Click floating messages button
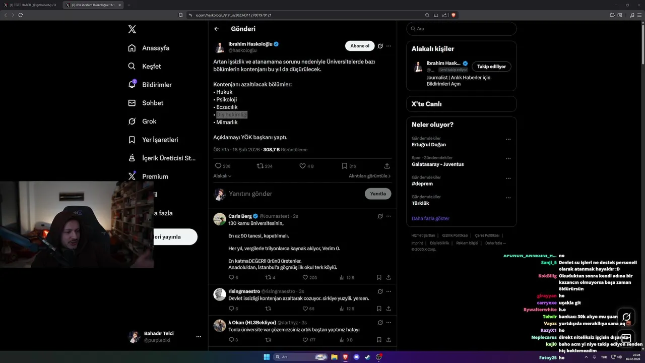645x363 pixels. point(626,338)
